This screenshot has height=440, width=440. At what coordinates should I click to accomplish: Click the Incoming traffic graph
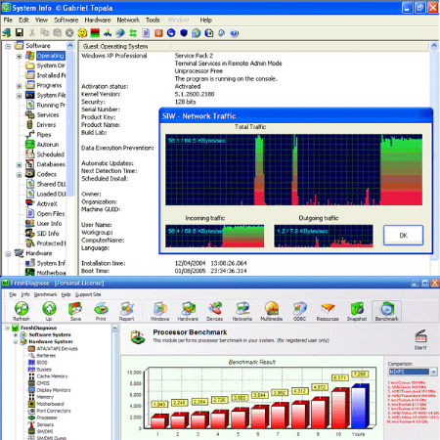pos(214,236)
